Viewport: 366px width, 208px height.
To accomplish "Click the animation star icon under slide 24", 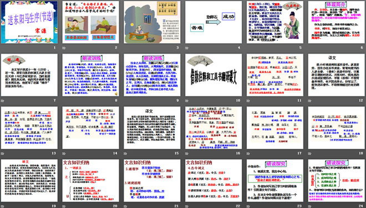I will 309,206.
